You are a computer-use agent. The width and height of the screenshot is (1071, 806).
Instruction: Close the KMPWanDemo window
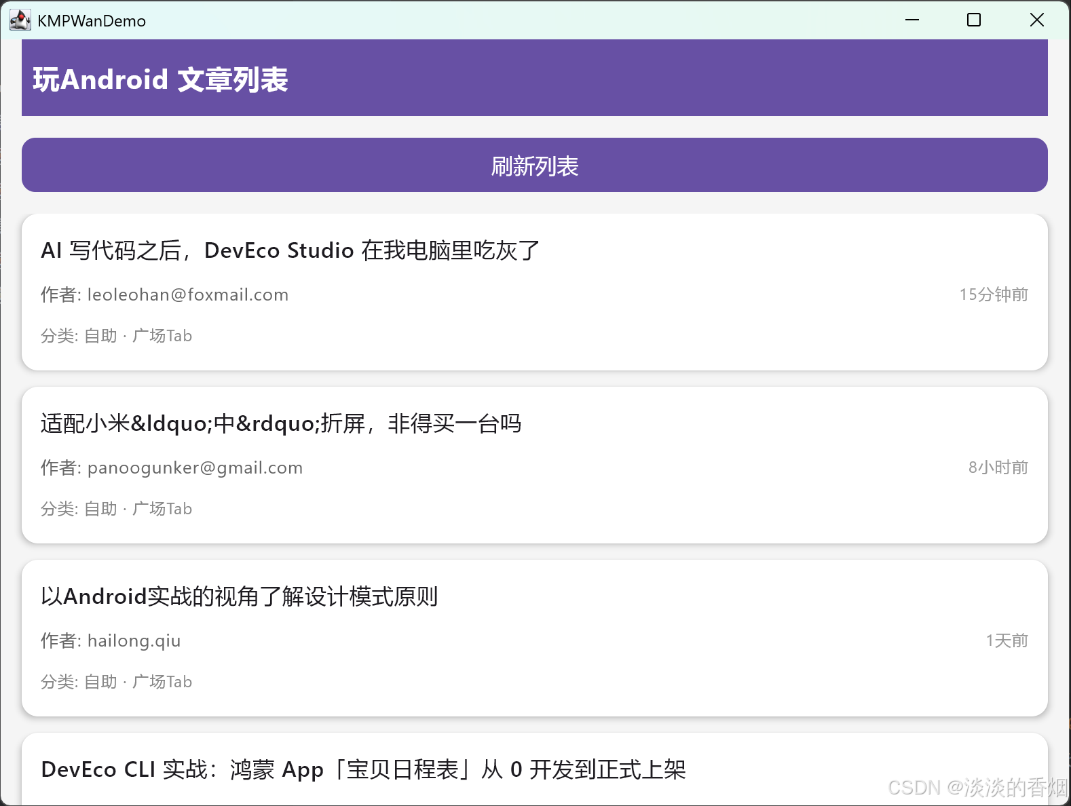click(1037, 20)
